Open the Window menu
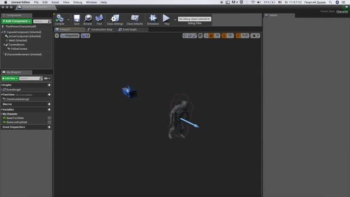 click(91, 2)
